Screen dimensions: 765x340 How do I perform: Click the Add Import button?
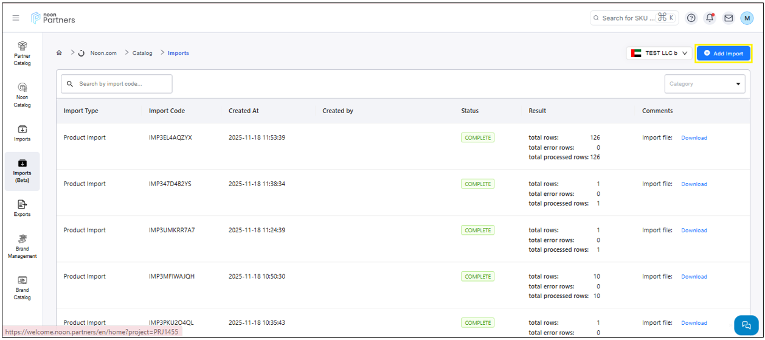click(724, 54)
